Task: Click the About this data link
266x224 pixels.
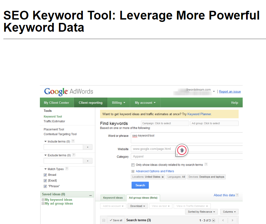Action: point(224,195)
